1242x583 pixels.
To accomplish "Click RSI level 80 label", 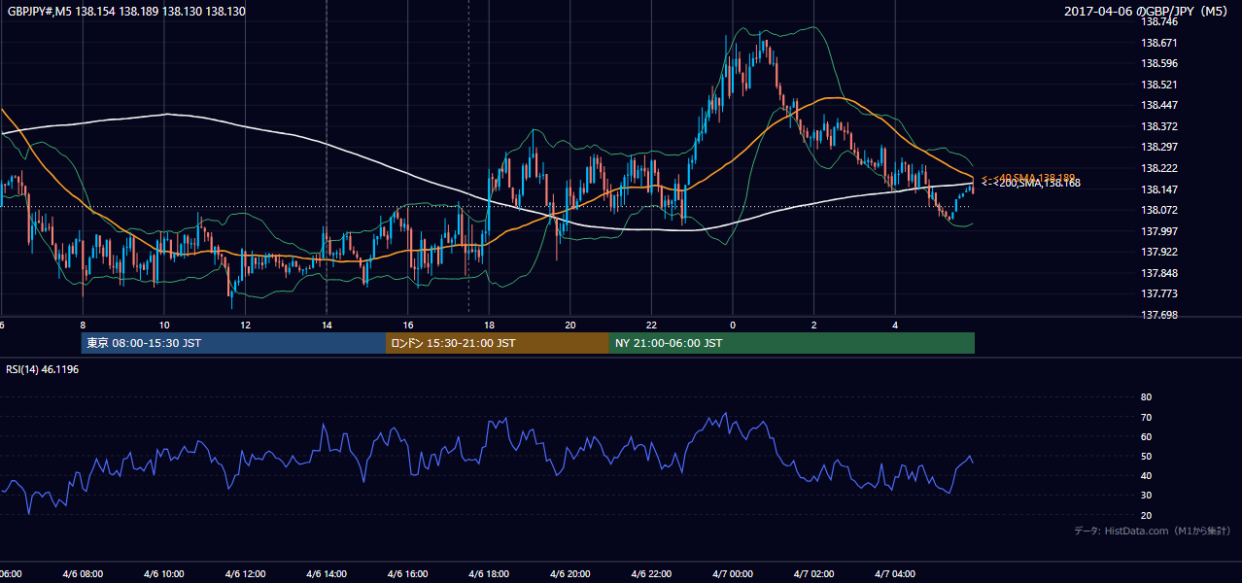I will (1147, 397).
